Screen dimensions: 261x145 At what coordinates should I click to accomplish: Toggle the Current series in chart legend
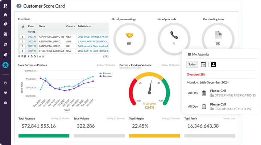pyautogui.click(x=105, y=73)
